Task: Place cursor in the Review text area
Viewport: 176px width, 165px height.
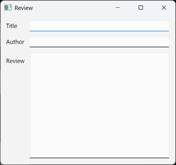Action: [x=99, y=105]
